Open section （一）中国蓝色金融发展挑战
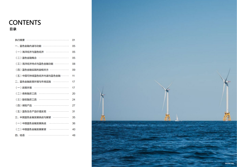237x167 pixels. (30, 123)
